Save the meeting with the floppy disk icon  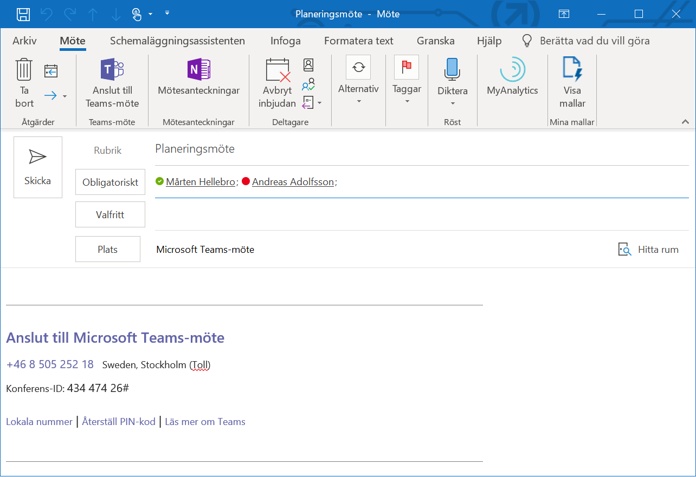23,14
